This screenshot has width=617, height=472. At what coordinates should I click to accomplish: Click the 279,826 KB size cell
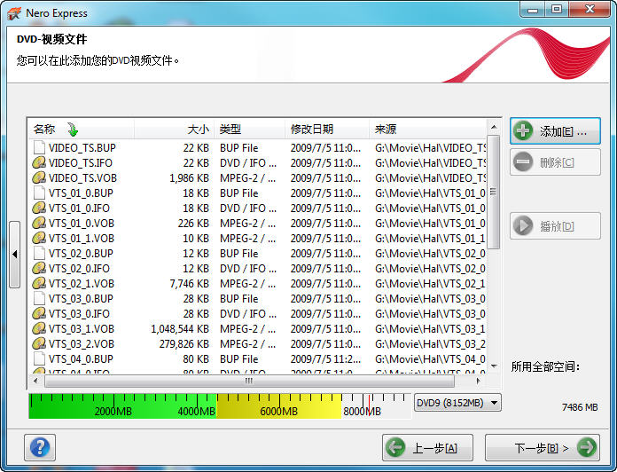pos(184,344)
